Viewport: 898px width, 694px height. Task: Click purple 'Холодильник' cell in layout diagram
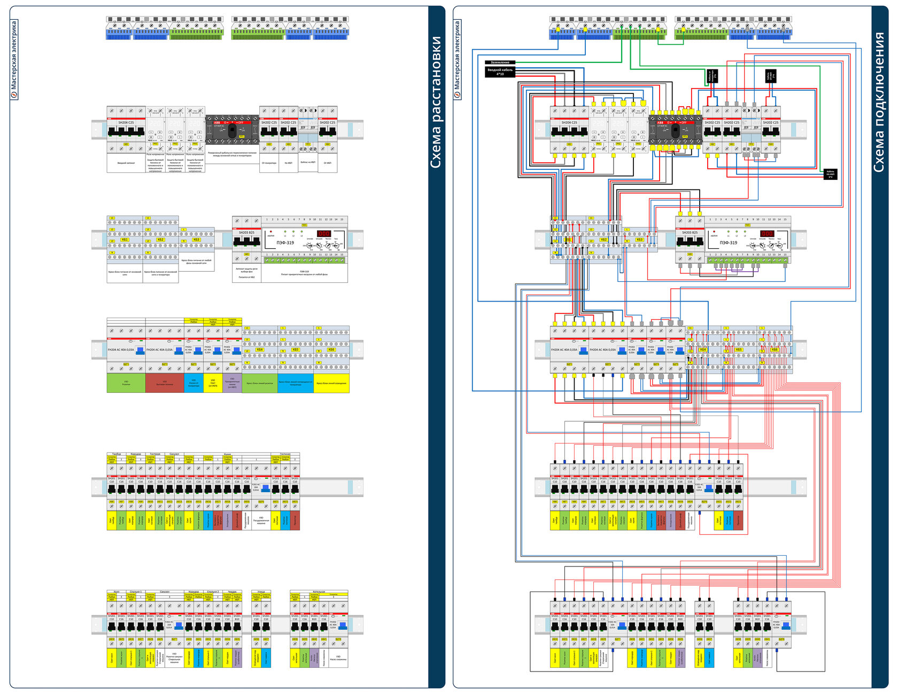click(227, 520)
